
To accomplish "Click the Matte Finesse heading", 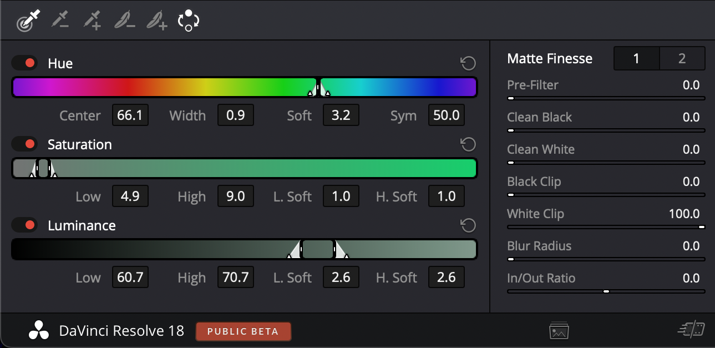I will (x=550, y=58).
